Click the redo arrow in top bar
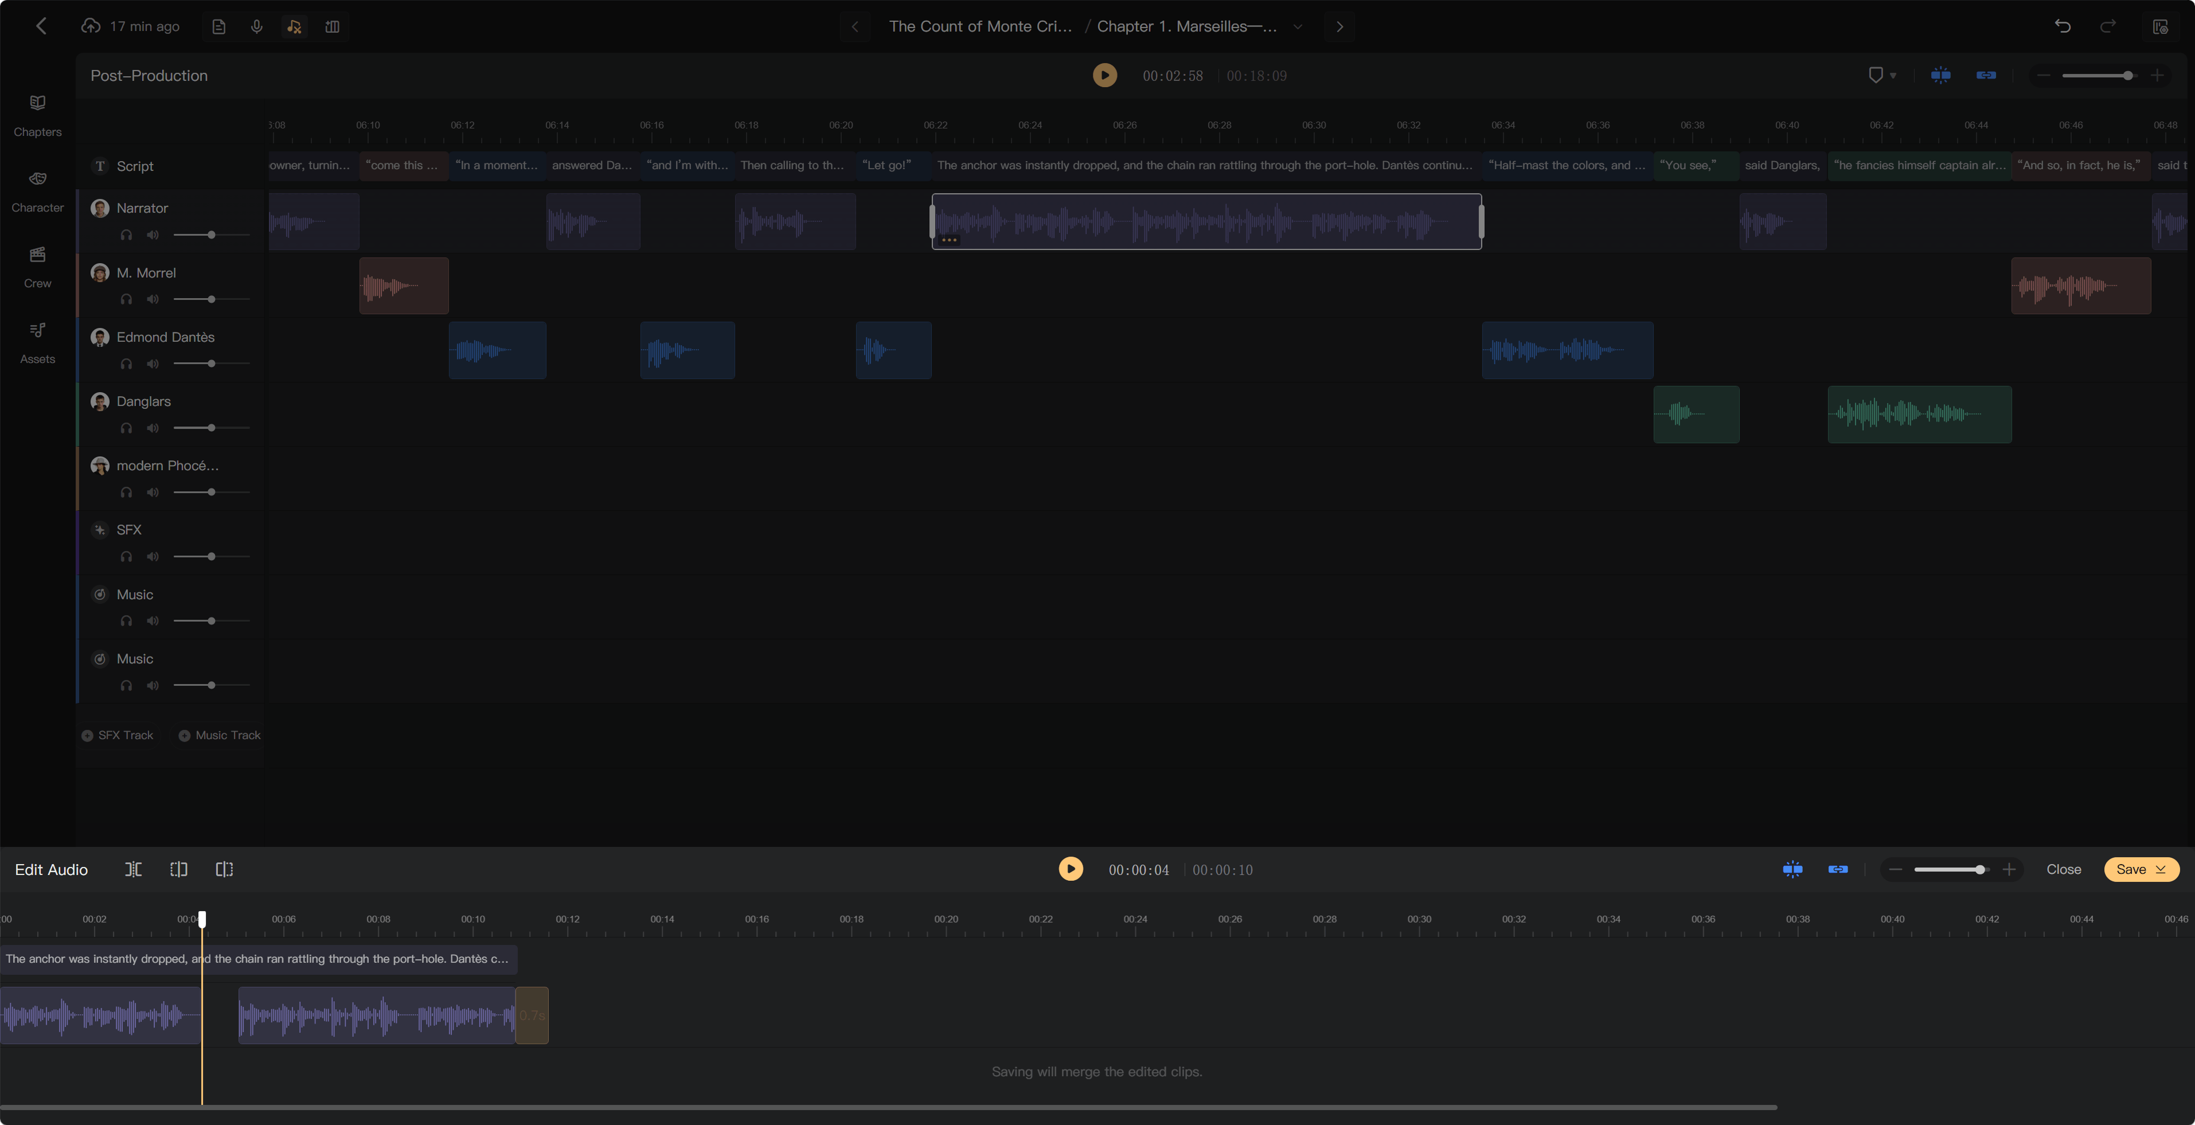This screenshot has height=1125, width=2195. pyautogui.click(x=2108, y=26)
